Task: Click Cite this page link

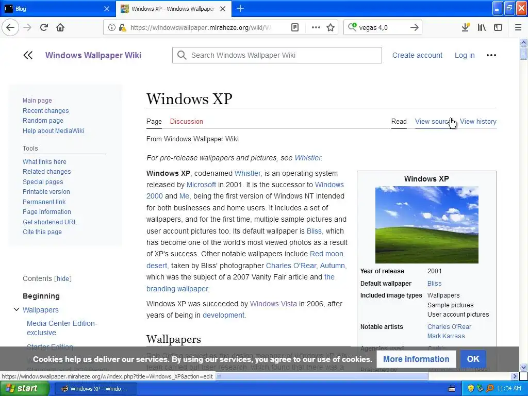Action: [x=42, y=232]
